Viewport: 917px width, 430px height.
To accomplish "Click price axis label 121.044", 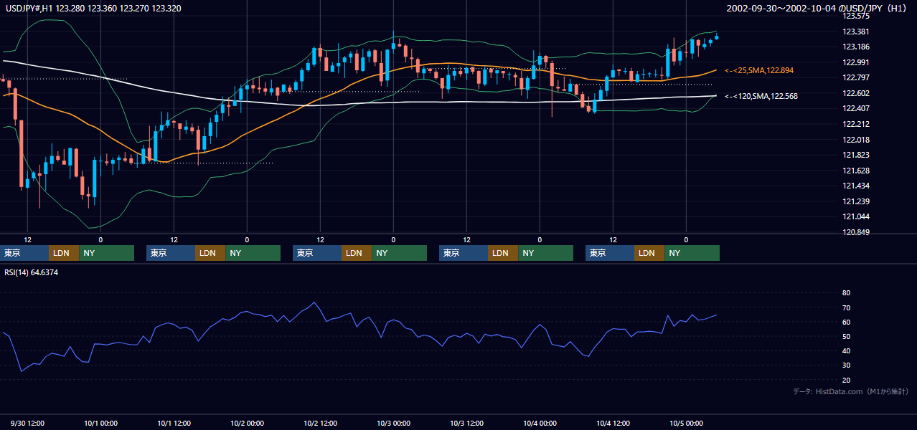I will 855,217.
